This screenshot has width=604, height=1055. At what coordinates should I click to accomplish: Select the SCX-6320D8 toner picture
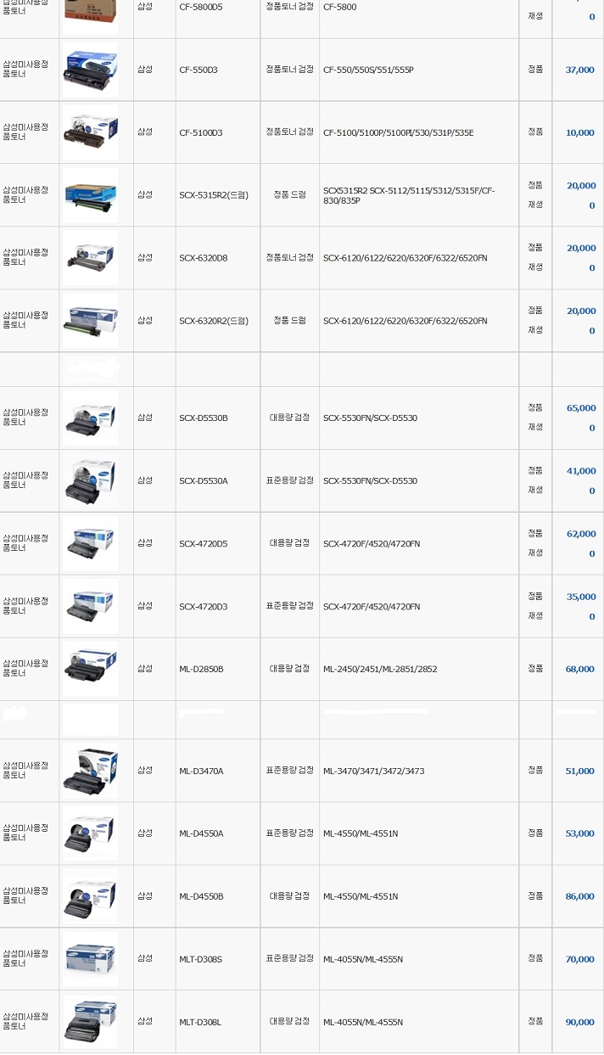90,258
